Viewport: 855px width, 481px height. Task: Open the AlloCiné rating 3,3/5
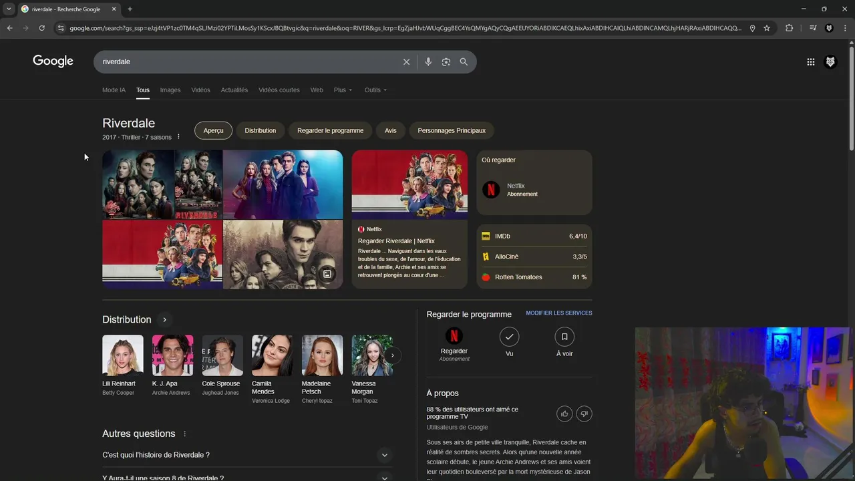(534, 257)
